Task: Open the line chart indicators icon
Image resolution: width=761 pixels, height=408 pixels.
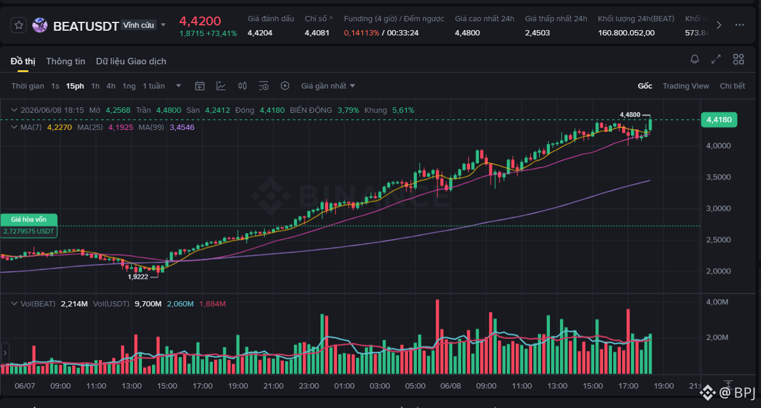Action: click(x=221, y=86)
